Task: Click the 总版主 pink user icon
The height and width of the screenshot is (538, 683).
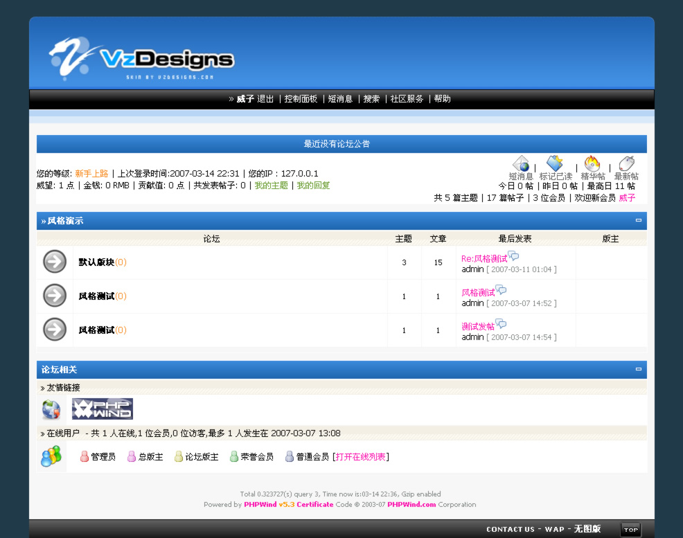Action: tap(132, 456)
